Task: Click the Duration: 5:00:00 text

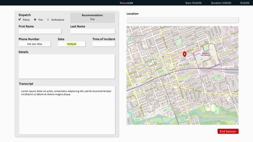Action: [221, 3]
